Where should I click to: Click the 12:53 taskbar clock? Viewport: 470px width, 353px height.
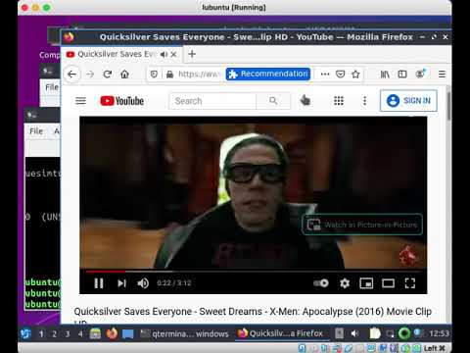pyautogui.click(x=439, y=333)
